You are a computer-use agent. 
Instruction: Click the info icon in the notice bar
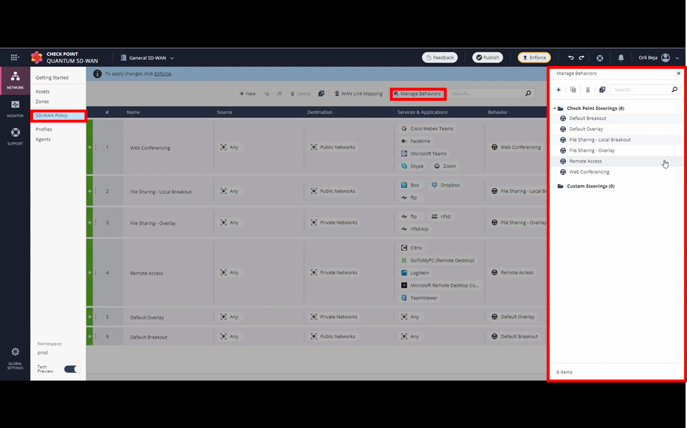(97, 74)
